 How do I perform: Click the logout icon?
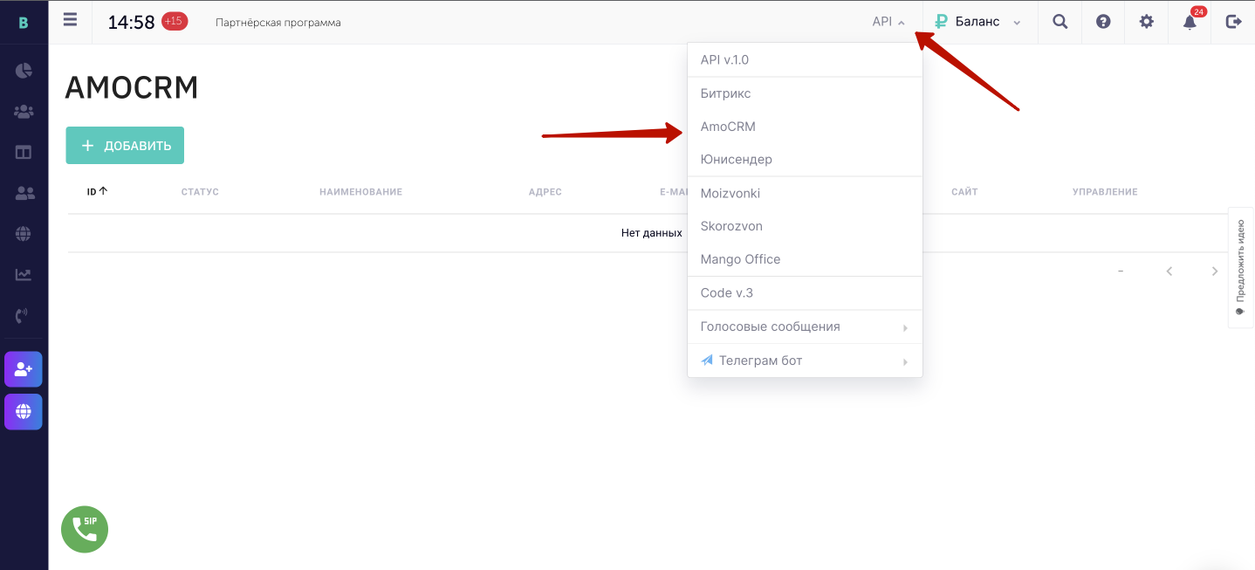tap(1233, 22)
